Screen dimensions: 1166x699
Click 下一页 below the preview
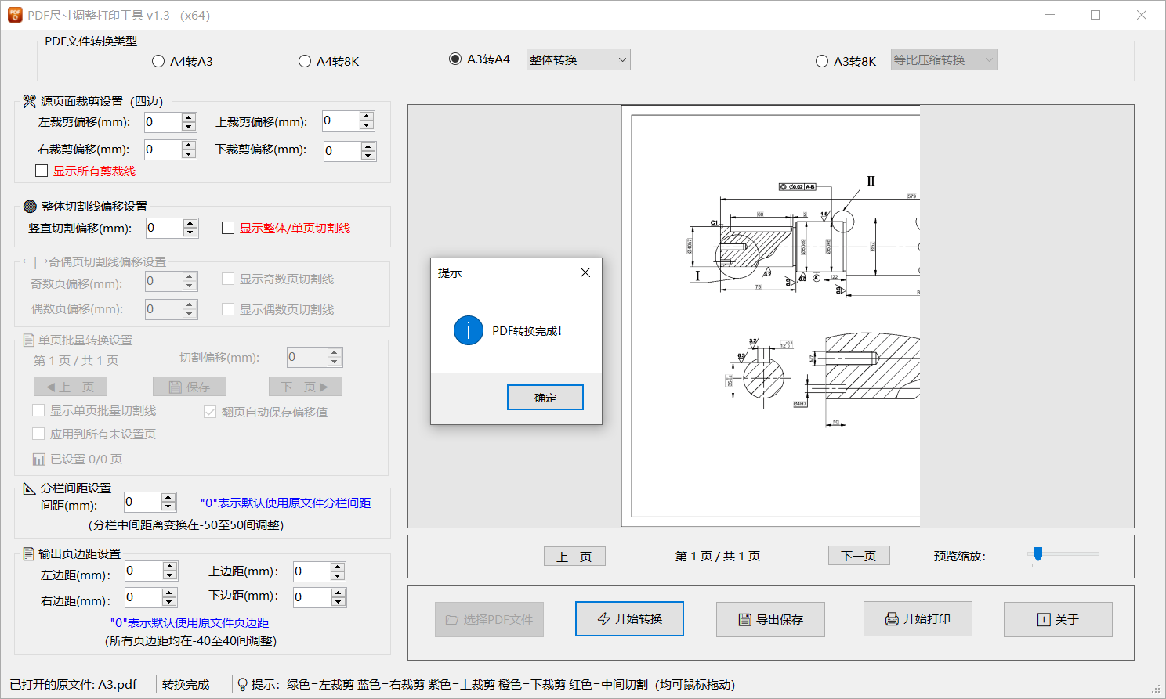coord(859,556)
